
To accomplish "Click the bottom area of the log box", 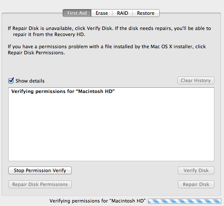I will (111, 153).
